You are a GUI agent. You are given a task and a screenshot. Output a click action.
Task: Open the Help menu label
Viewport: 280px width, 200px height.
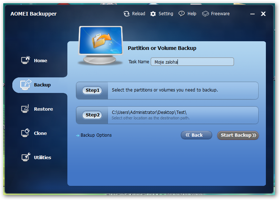(x=192, y=14)
